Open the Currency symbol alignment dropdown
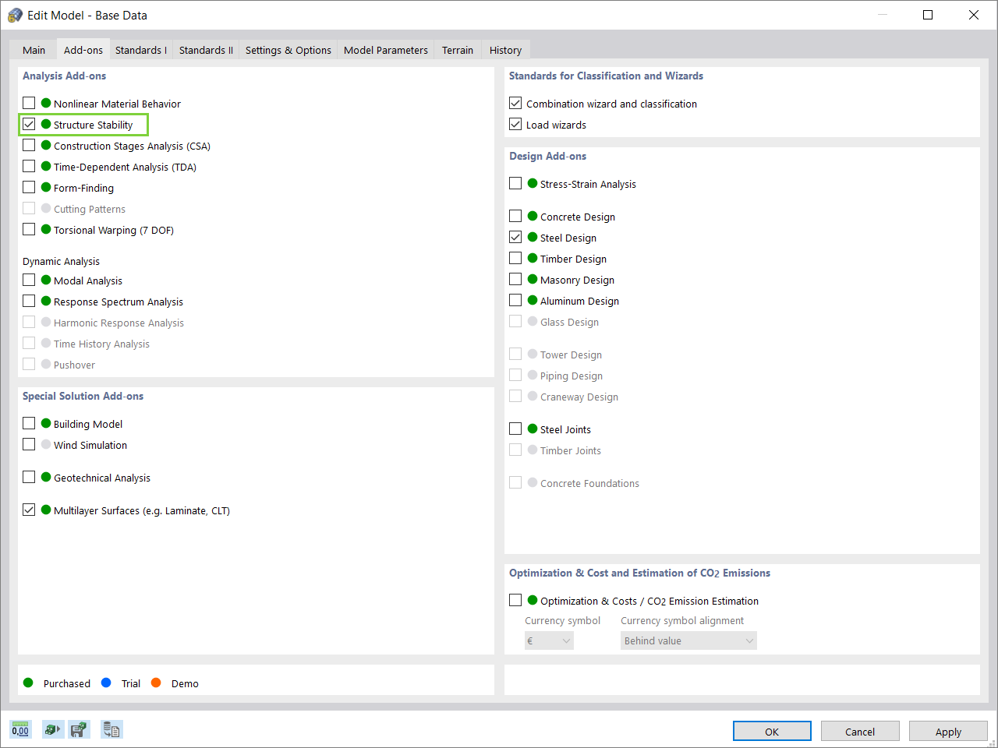998x748 pixels. (688, 640)
